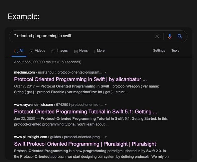The width and height of the screenshot is (197, 162).
Task: Click the colored magnifier icon beside All
Action: [x=16, y=51]
